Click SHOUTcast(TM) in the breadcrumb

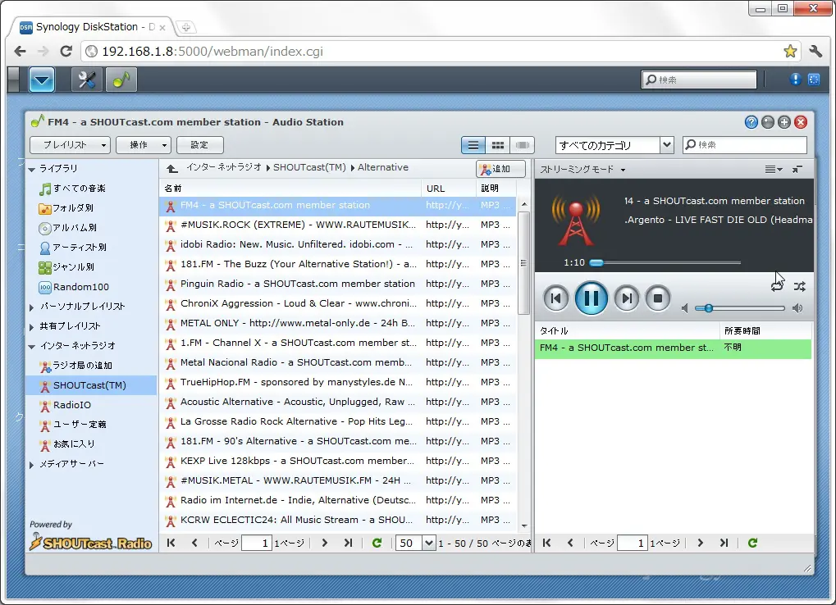[x=309, y=168]
